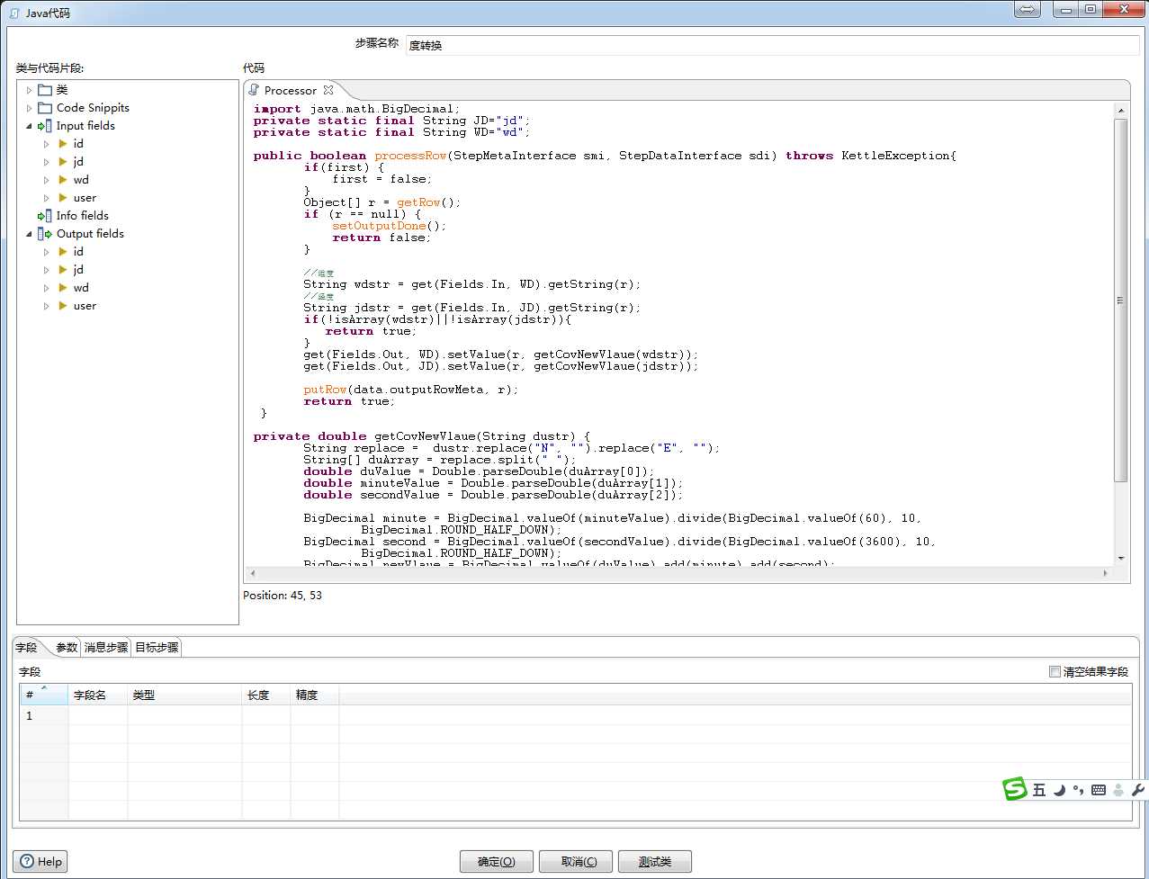Expand the id node under Input fields
This screenshot has height=879, width=1149.
47,144
